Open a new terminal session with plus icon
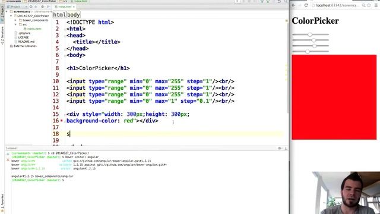This screenshot has width=380, height=214. point(8,154)
